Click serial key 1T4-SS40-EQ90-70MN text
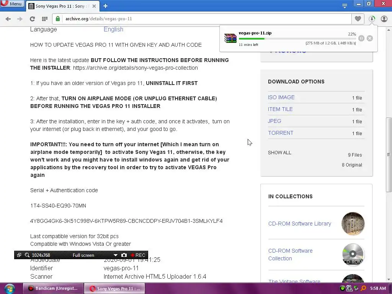The width and height of the screenshot is (392, 294). pos(58,206)
